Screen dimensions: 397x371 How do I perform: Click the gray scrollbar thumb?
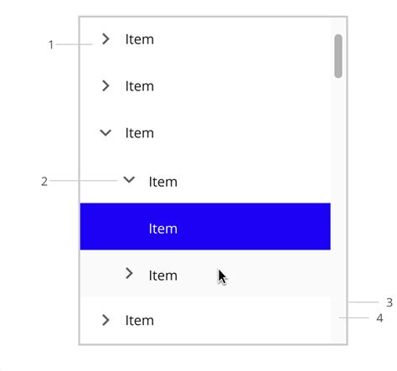pyautogui.click(x=338, y=56)
